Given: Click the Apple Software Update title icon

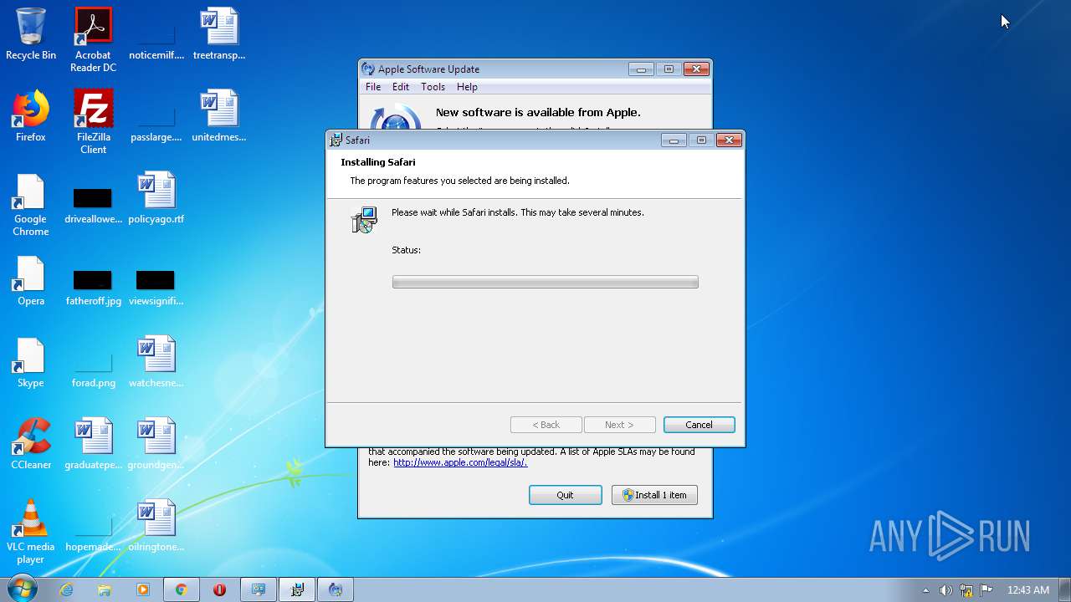Looking at the screenshot, I should (369, 69).
